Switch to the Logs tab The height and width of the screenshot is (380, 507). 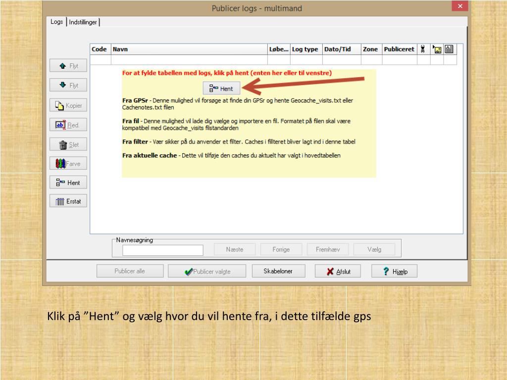(x=56, y=22)
